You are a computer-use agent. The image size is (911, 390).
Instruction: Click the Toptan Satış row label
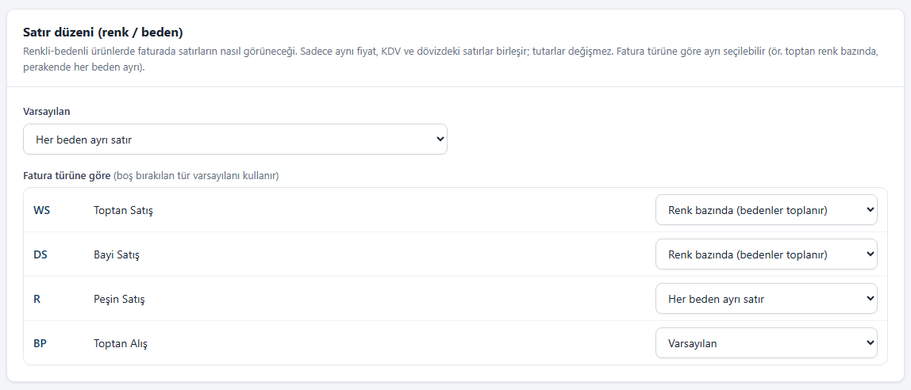tap(123, 211)
